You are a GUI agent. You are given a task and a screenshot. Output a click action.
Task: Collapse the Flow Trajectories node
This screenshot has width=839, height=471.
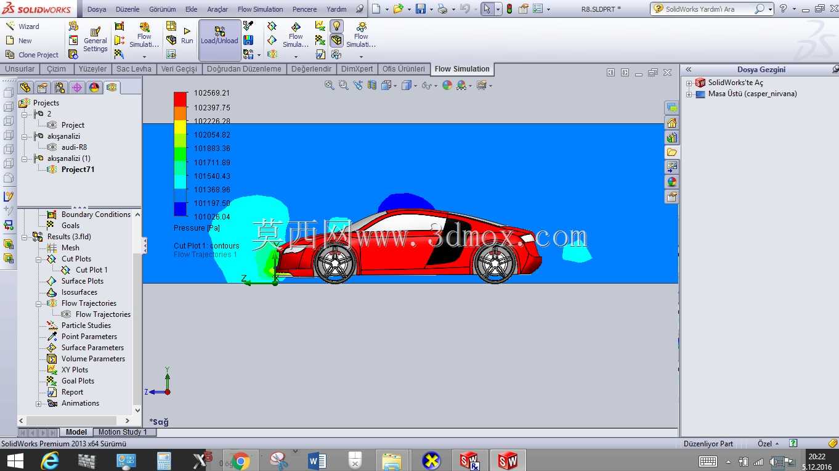tap(39, 303)
